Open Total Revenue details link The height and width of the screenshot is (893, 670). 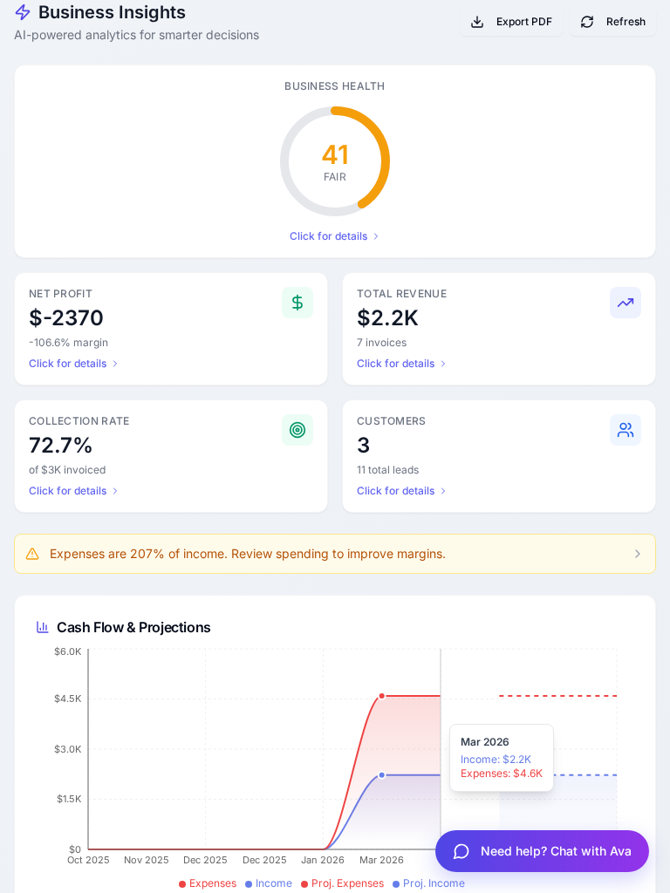401,364
